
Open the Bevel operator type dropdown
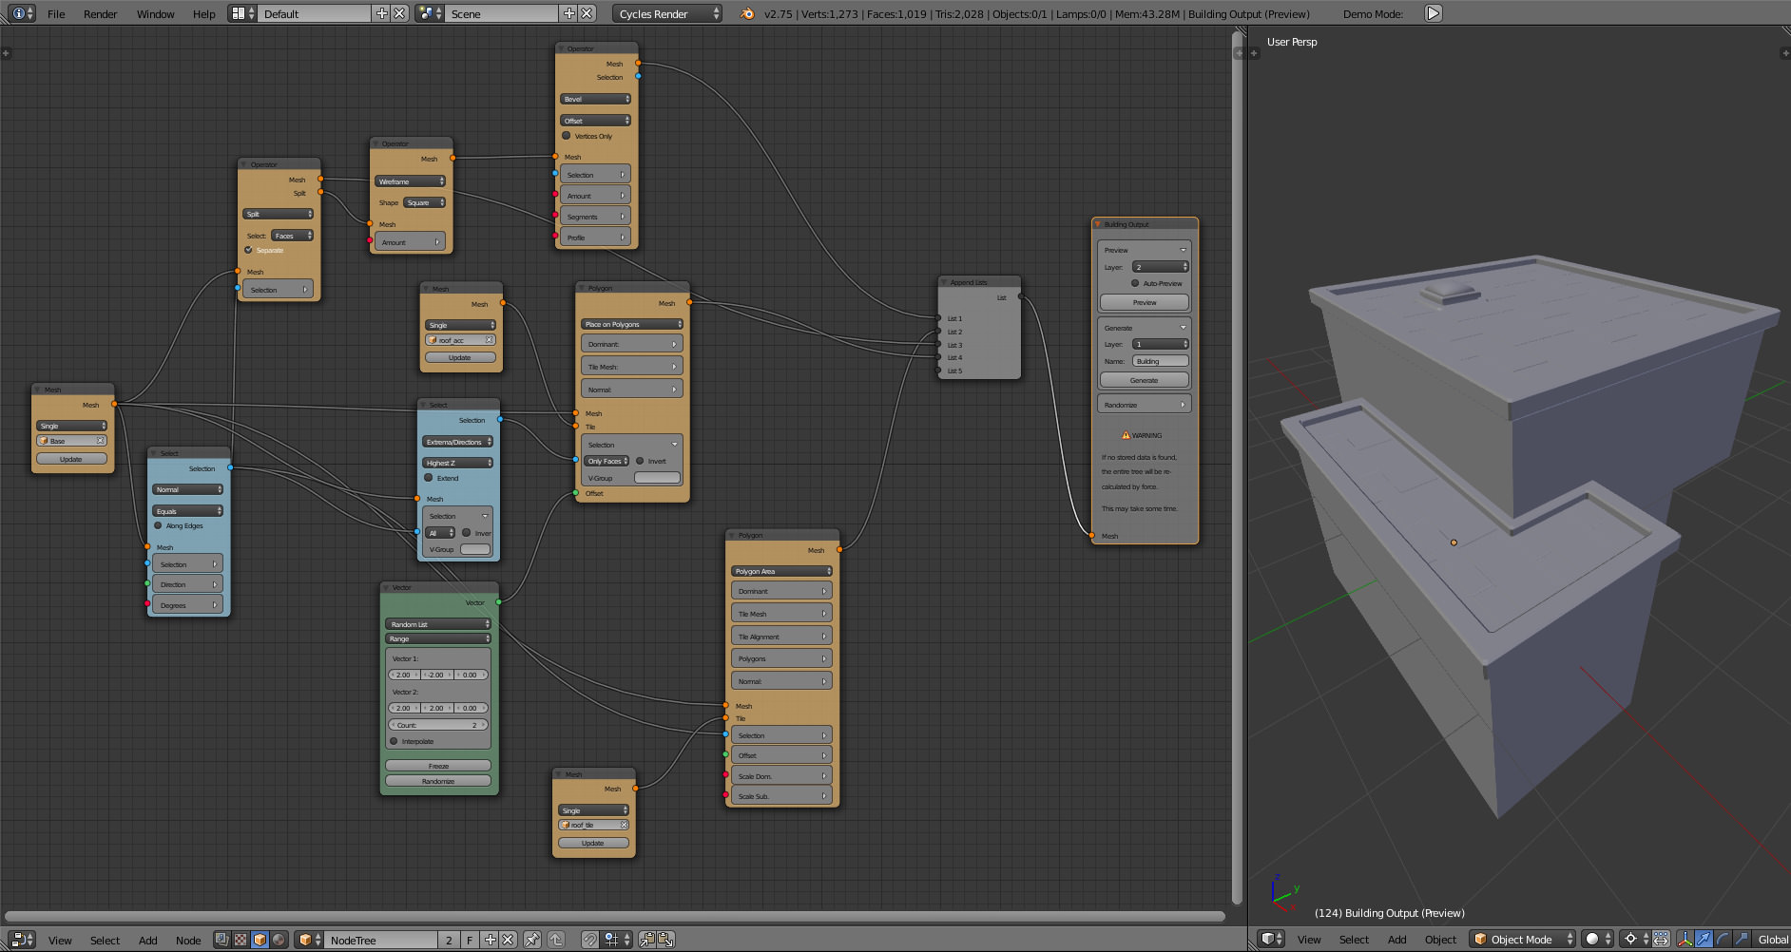595,99
